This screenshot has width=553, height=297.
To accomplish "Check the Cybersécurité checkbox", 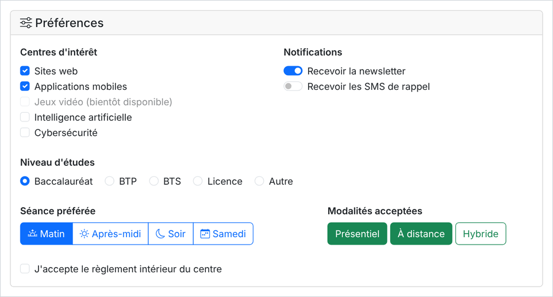I will pyautogui.click(x=25, y=132).
